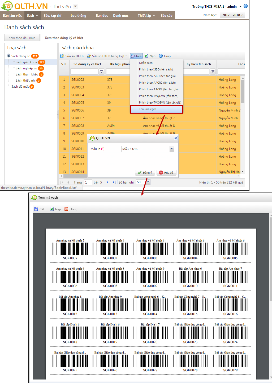272x384 pixels.
Task: Expand Sửa số ĐKCB hàng loạt dropdown arrow
Action: pyautogui.click(x=127, y=56)
